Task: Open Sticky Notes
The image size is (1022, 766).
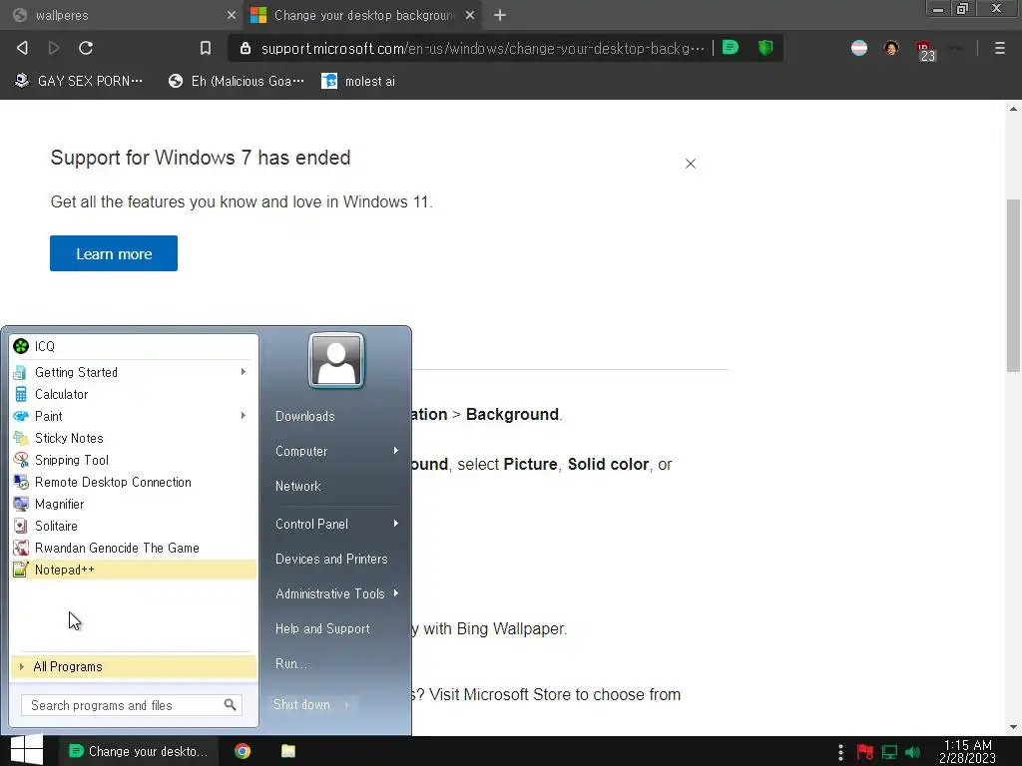Action: pos(134,439)
